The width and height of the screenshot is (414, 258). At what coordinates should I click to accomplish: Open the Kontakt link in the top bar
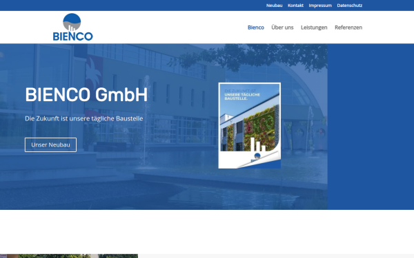295,6
